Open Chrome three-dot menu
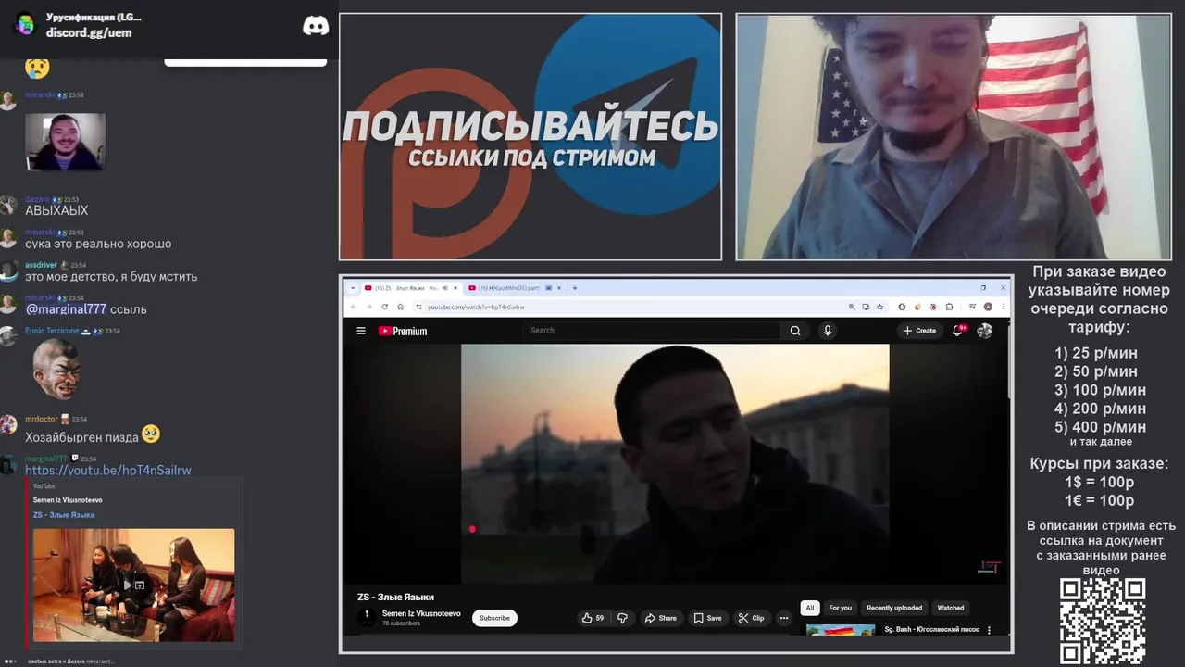Viewport: 1185px width, 667px height. pyautogui.click(x=1004, y=307)
